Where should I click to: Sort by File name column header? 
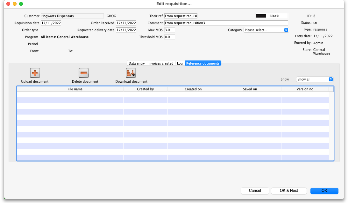pyautogui.click(x=75, y=89)
